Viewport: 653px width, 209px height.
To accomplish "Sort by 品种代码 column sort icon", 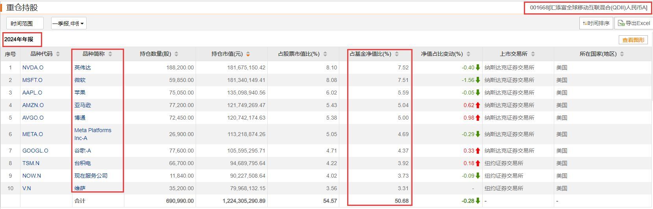I will pos(58,54).
